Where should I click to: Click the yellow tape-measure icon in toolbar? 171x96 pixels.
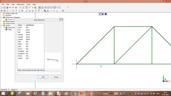click(36, 7)
